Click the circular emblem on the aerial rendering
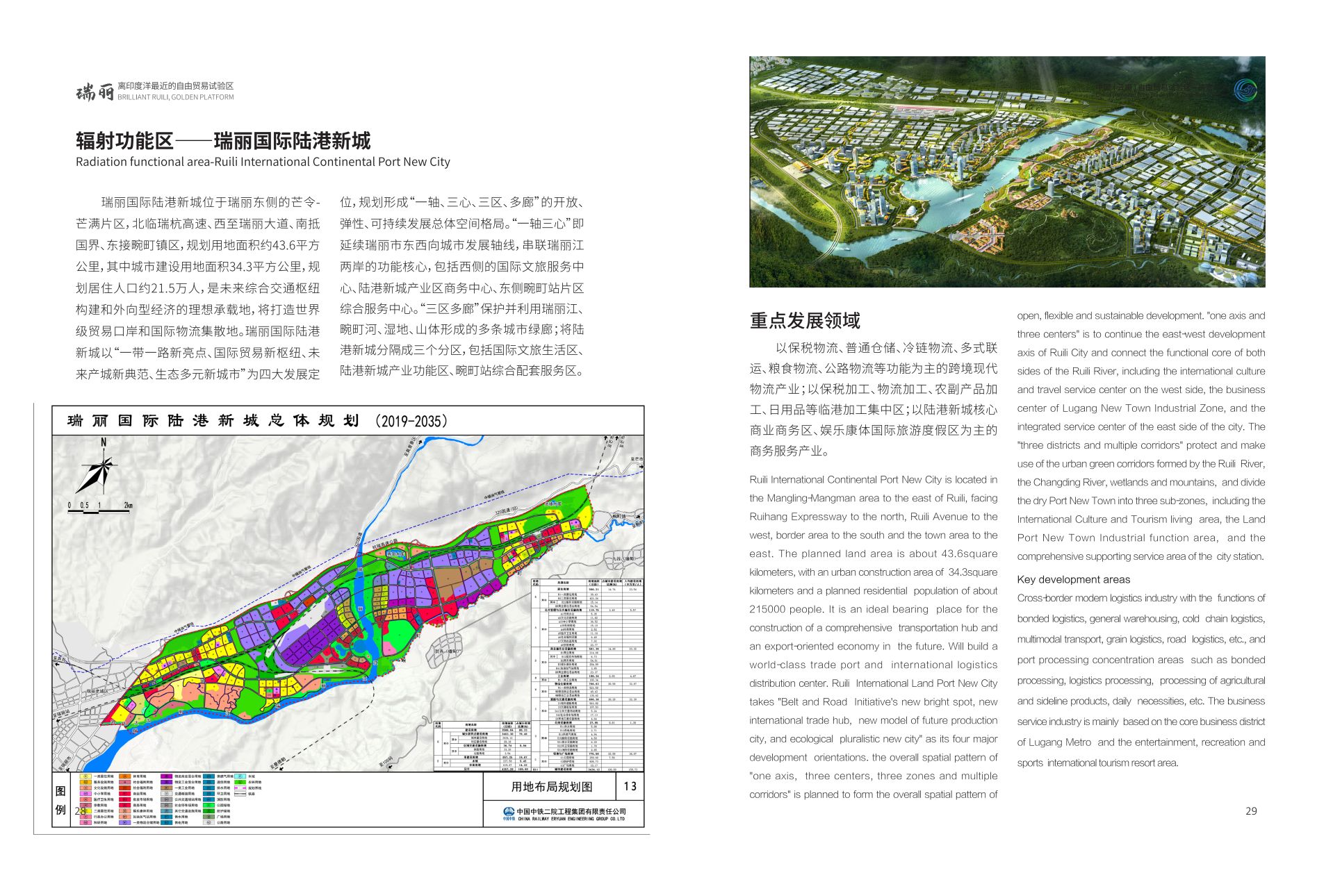 (1245, 90)
